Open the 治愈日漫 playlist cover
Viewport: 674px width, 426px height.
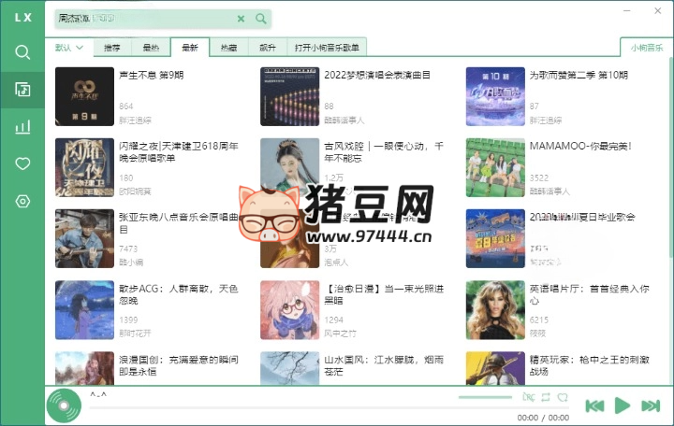[x=289, y=310]
